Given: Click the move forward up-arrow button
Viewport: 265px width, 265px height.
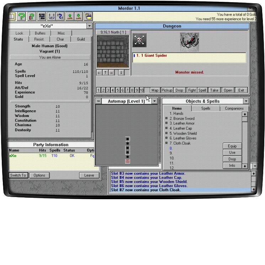Looking at the screenshot, I should (x=105, y=73).
